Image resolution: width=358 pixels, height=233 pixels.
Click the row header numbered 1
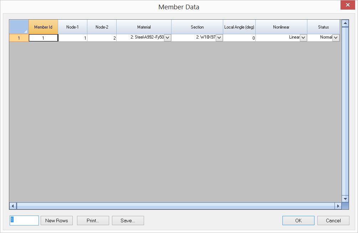click(19, 37)
